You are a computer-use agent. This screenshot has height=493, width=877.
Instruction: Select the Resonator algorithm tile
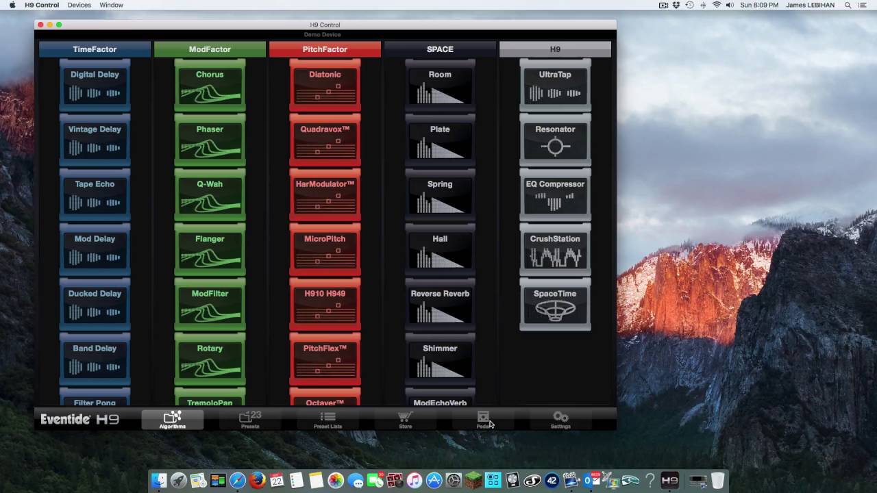click(x=555, y=140)
